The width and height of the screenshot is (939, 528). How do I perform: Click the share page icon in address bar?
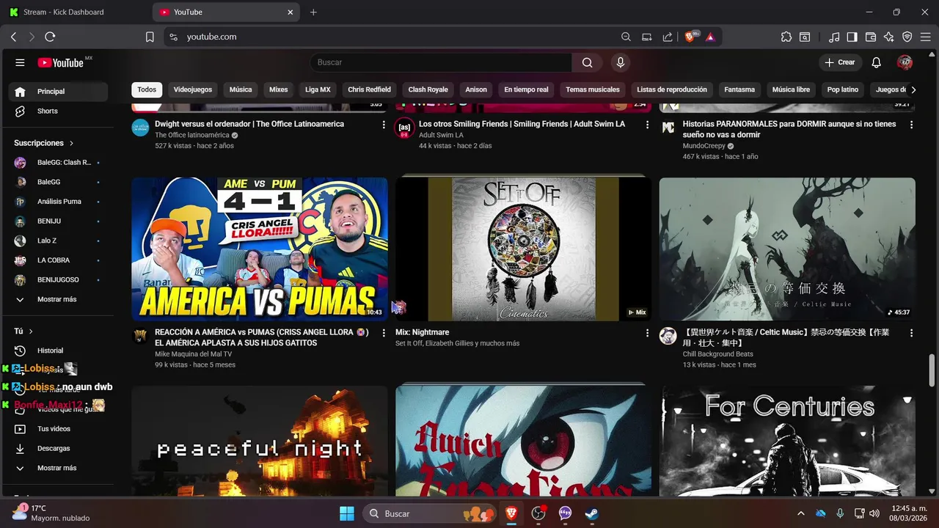(x=668, y=37)
